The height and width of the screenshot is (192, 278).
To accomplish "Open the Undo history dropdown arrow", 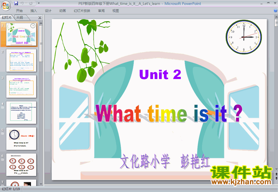I will [x=26, y=3].
